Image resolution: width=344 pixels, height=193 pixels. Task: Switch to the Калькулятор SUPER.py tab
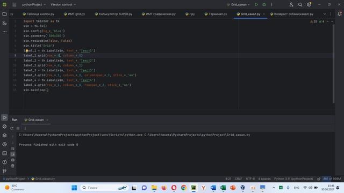(113, 14)
